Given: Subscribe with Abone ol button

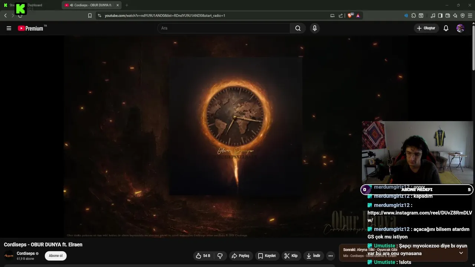Looking at the screenshot, I should (56, 256).
